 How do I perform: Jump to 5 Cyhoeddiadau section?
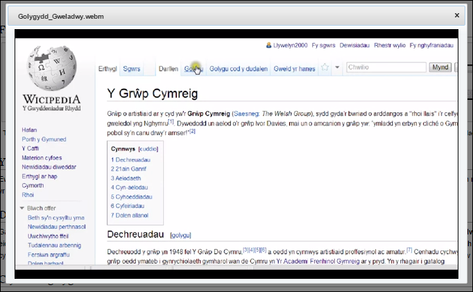coord(131,197)
